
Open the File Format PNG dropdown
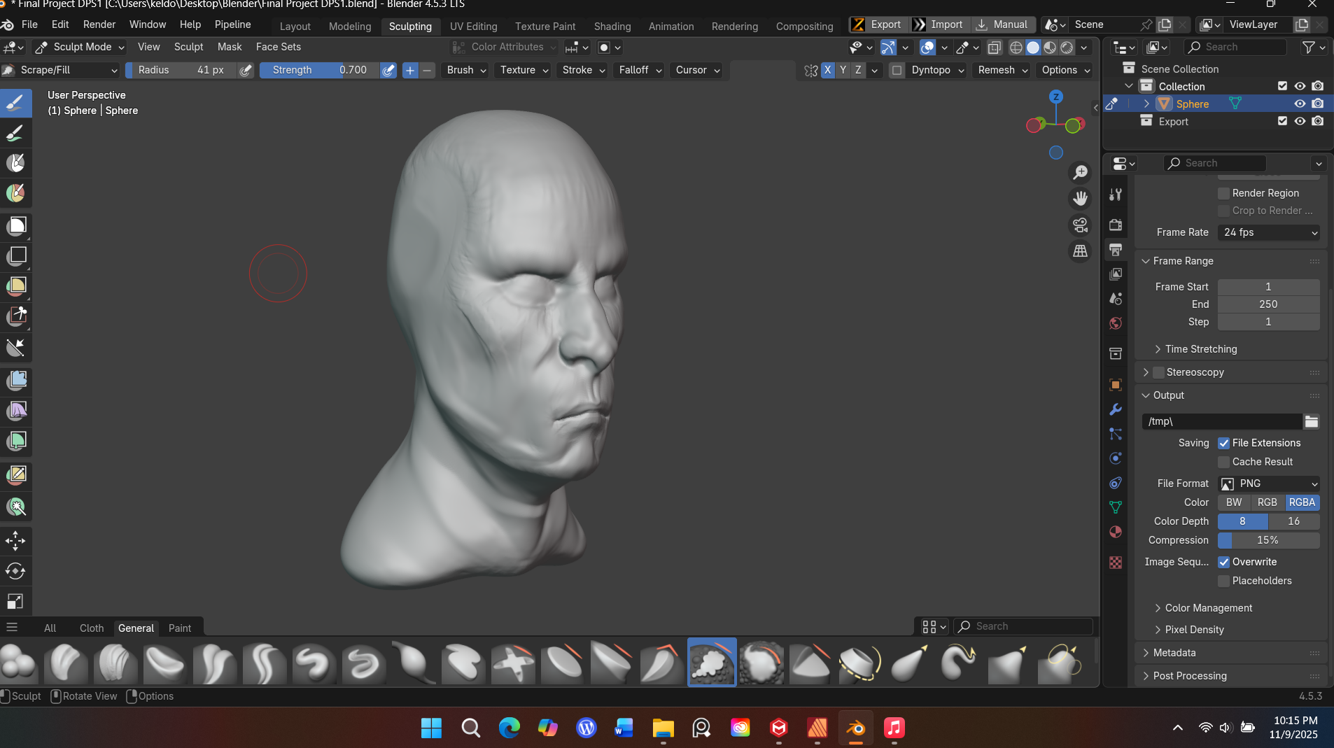[1269, 484]
